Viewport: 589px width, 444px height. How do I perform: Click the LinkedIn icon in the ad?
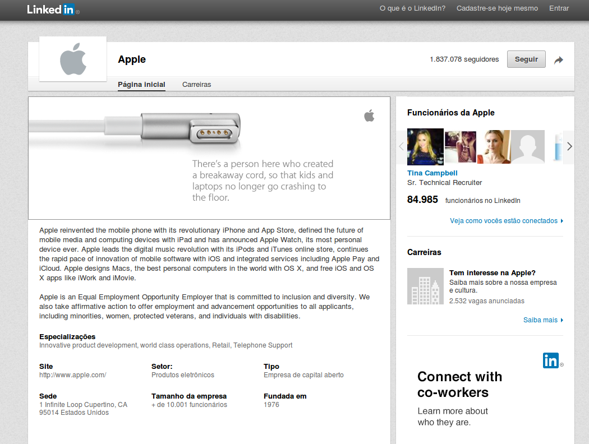[551, 360]
